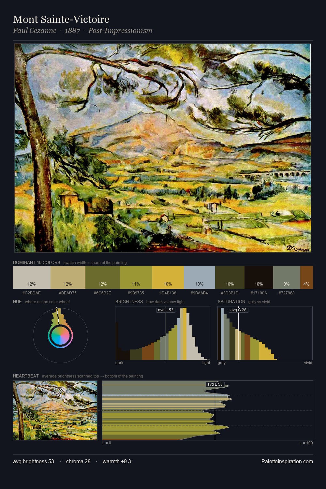Click the small painting thumbnail in Heartbeat section
Viewport: 326px width, 489px height.
click(55, 410)
